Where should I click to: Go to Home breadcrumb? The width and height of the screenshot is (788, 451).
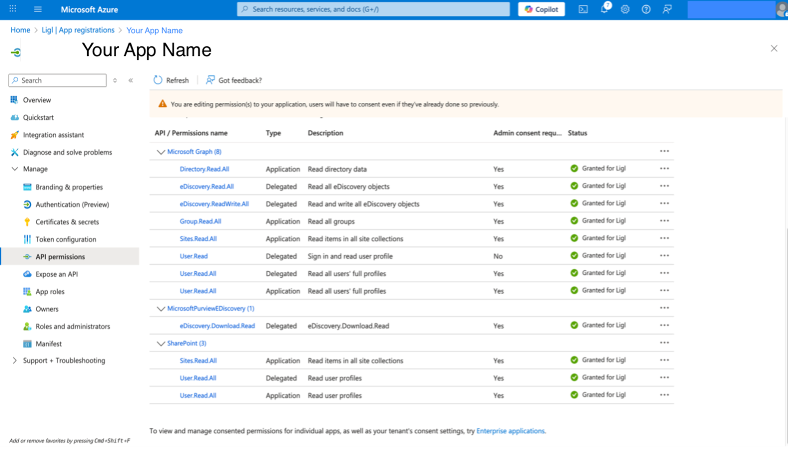(21, 30)
